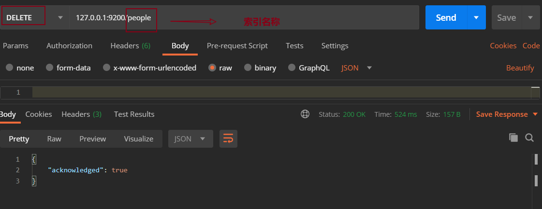Open the Cookies link
Image resolution: width=542 pixels, height=209 pixels.
coord(503,46)
